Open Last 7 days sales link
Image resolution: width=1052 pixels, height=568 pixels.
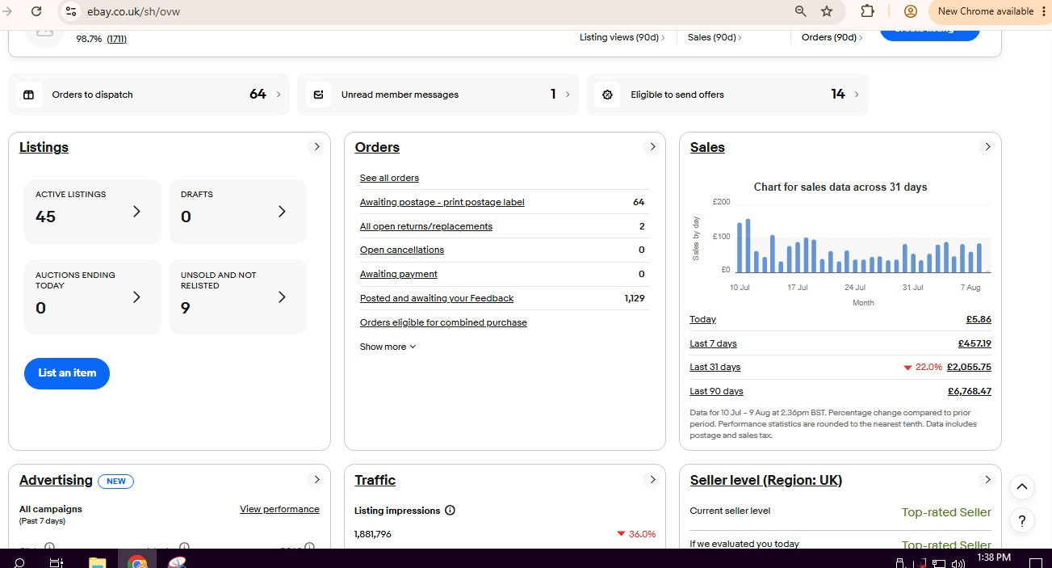[713, 343]
